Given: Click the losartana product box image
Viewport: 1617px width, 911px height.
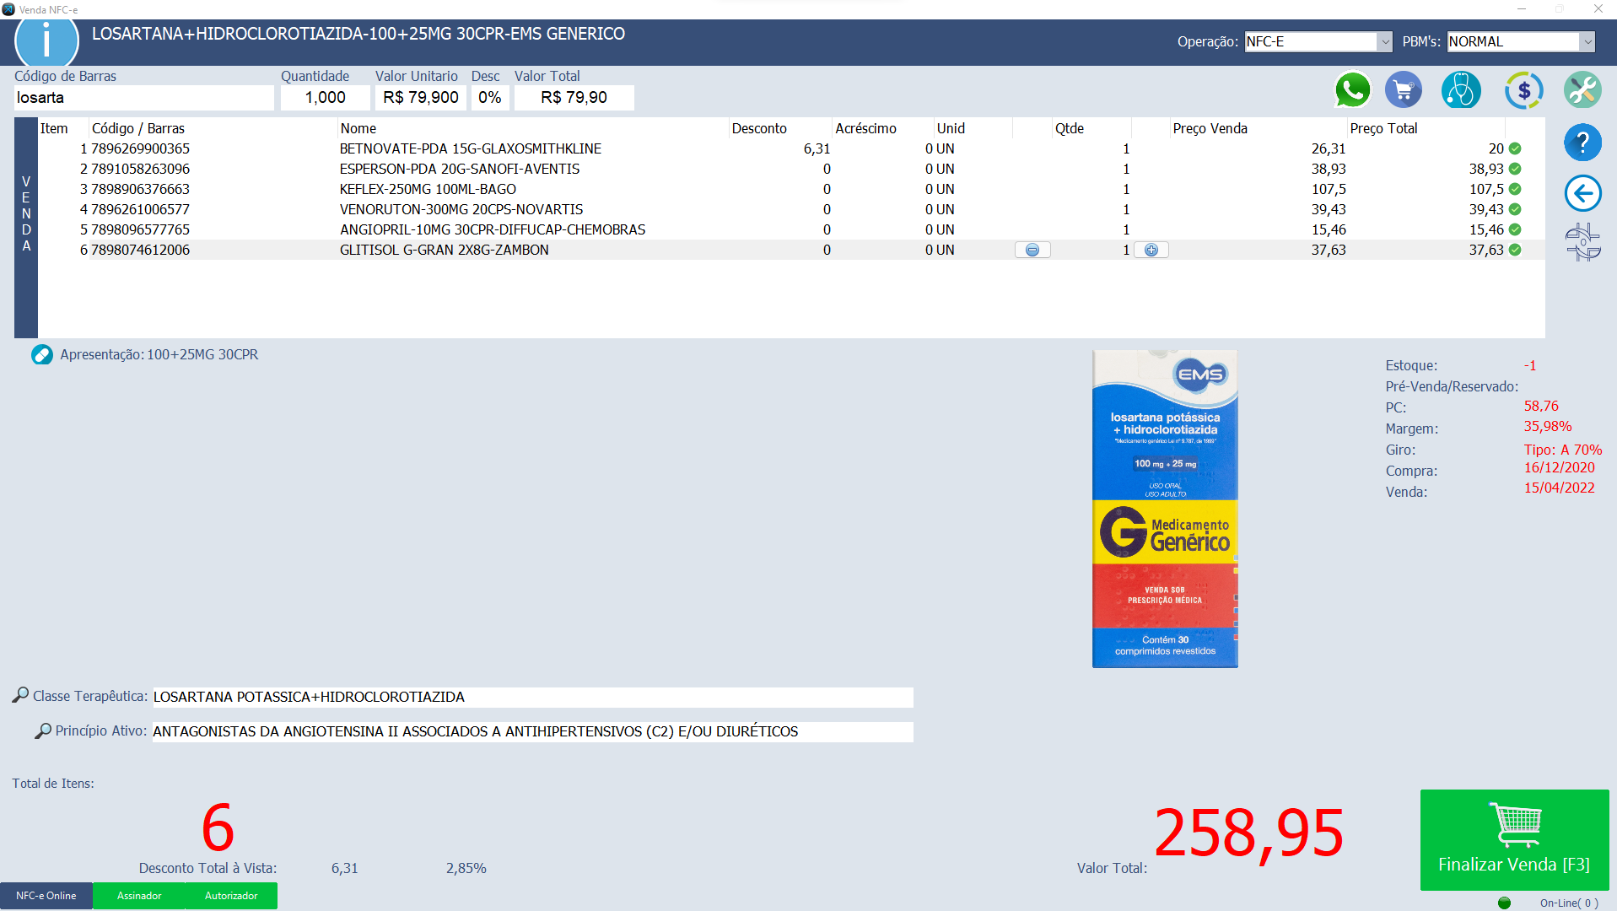Looking at the screenshot, I should point(1164,509).
